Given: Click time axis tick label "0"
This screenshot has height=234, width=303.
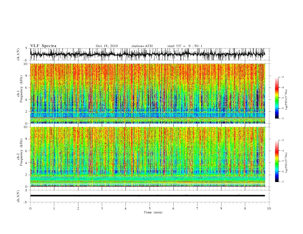Looking at the screenshot, I should click(x=30, y=208).
